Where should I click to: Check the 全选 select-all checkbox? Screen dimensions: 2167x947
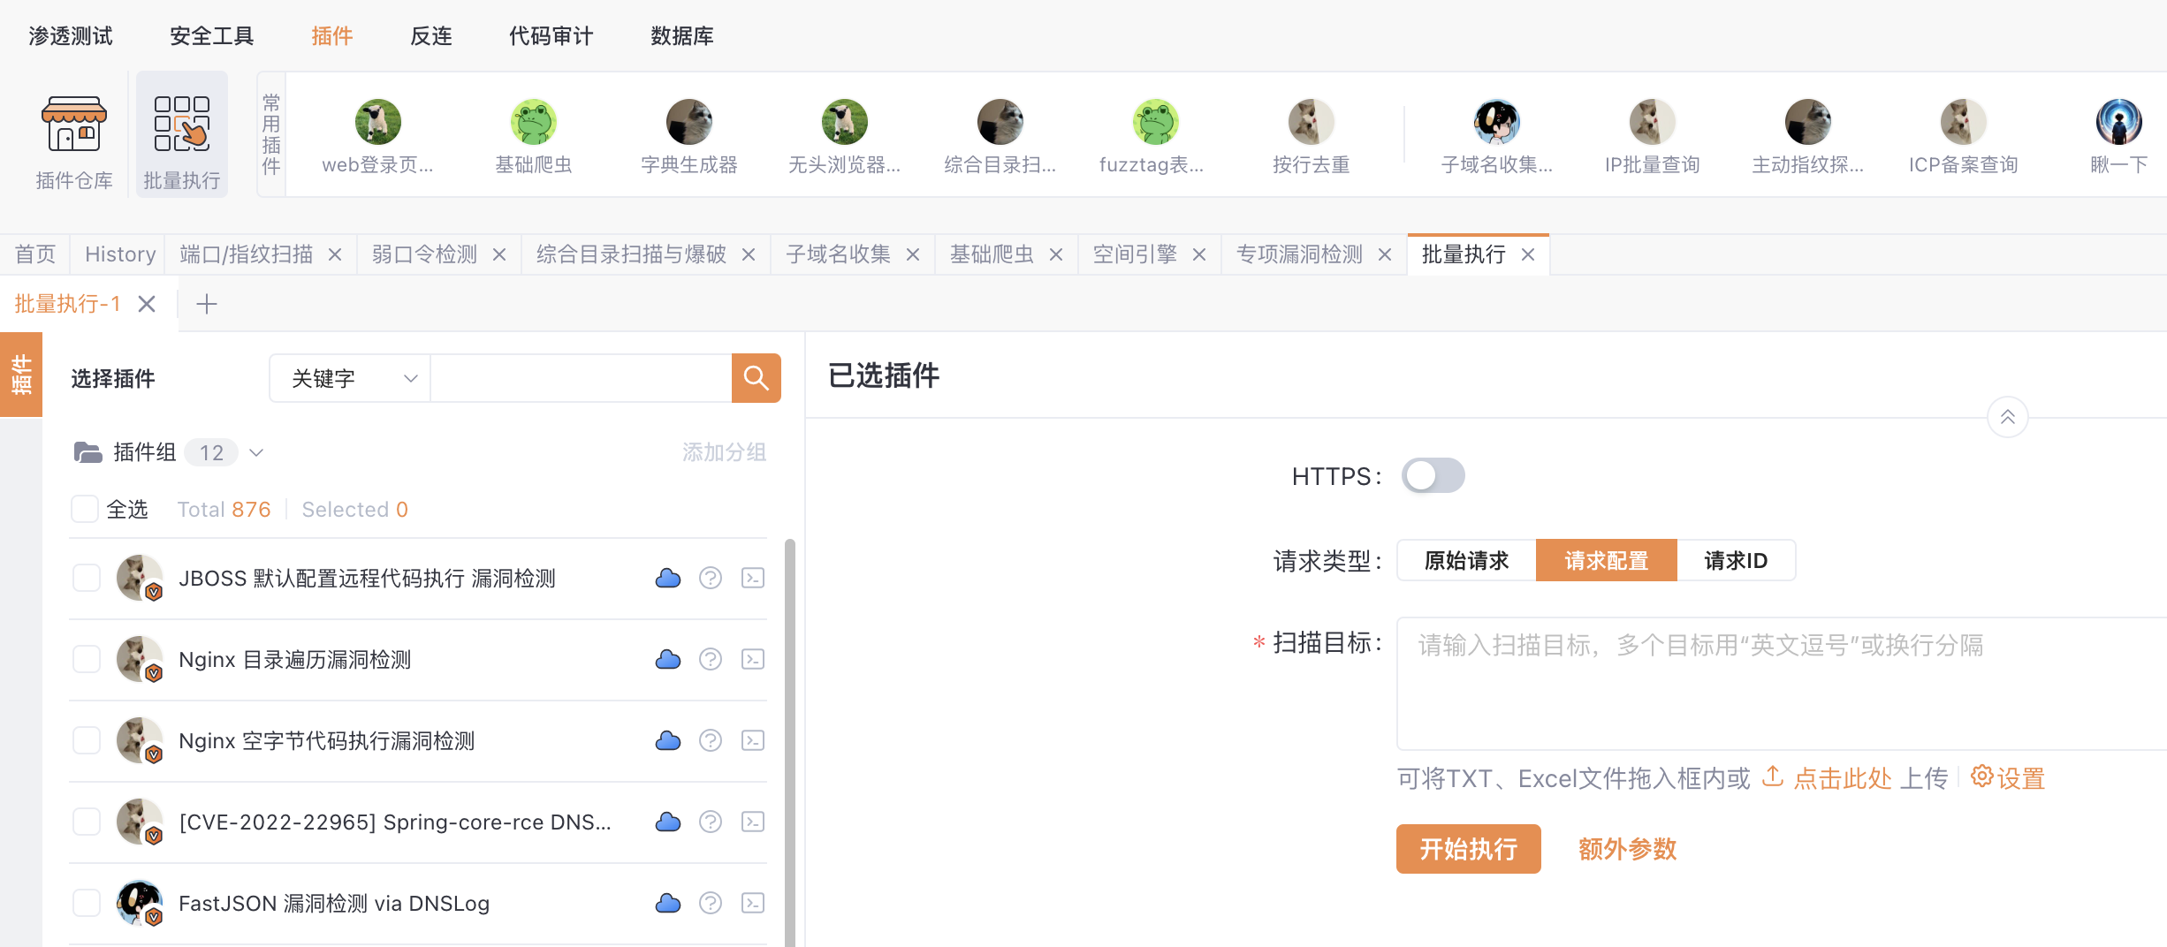click(85, 510)
